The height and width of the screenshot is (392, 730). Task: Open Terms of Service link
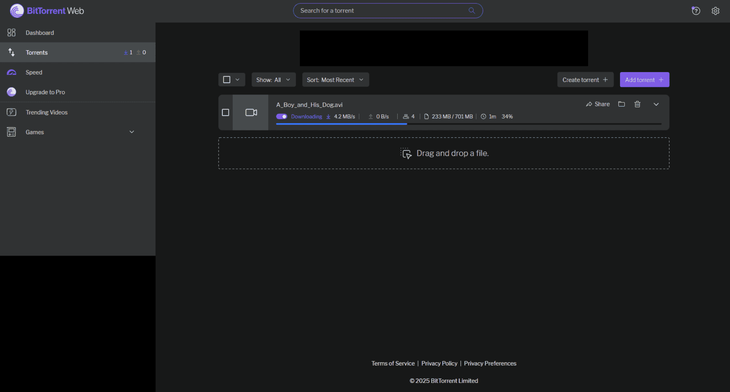coord(393,363)
